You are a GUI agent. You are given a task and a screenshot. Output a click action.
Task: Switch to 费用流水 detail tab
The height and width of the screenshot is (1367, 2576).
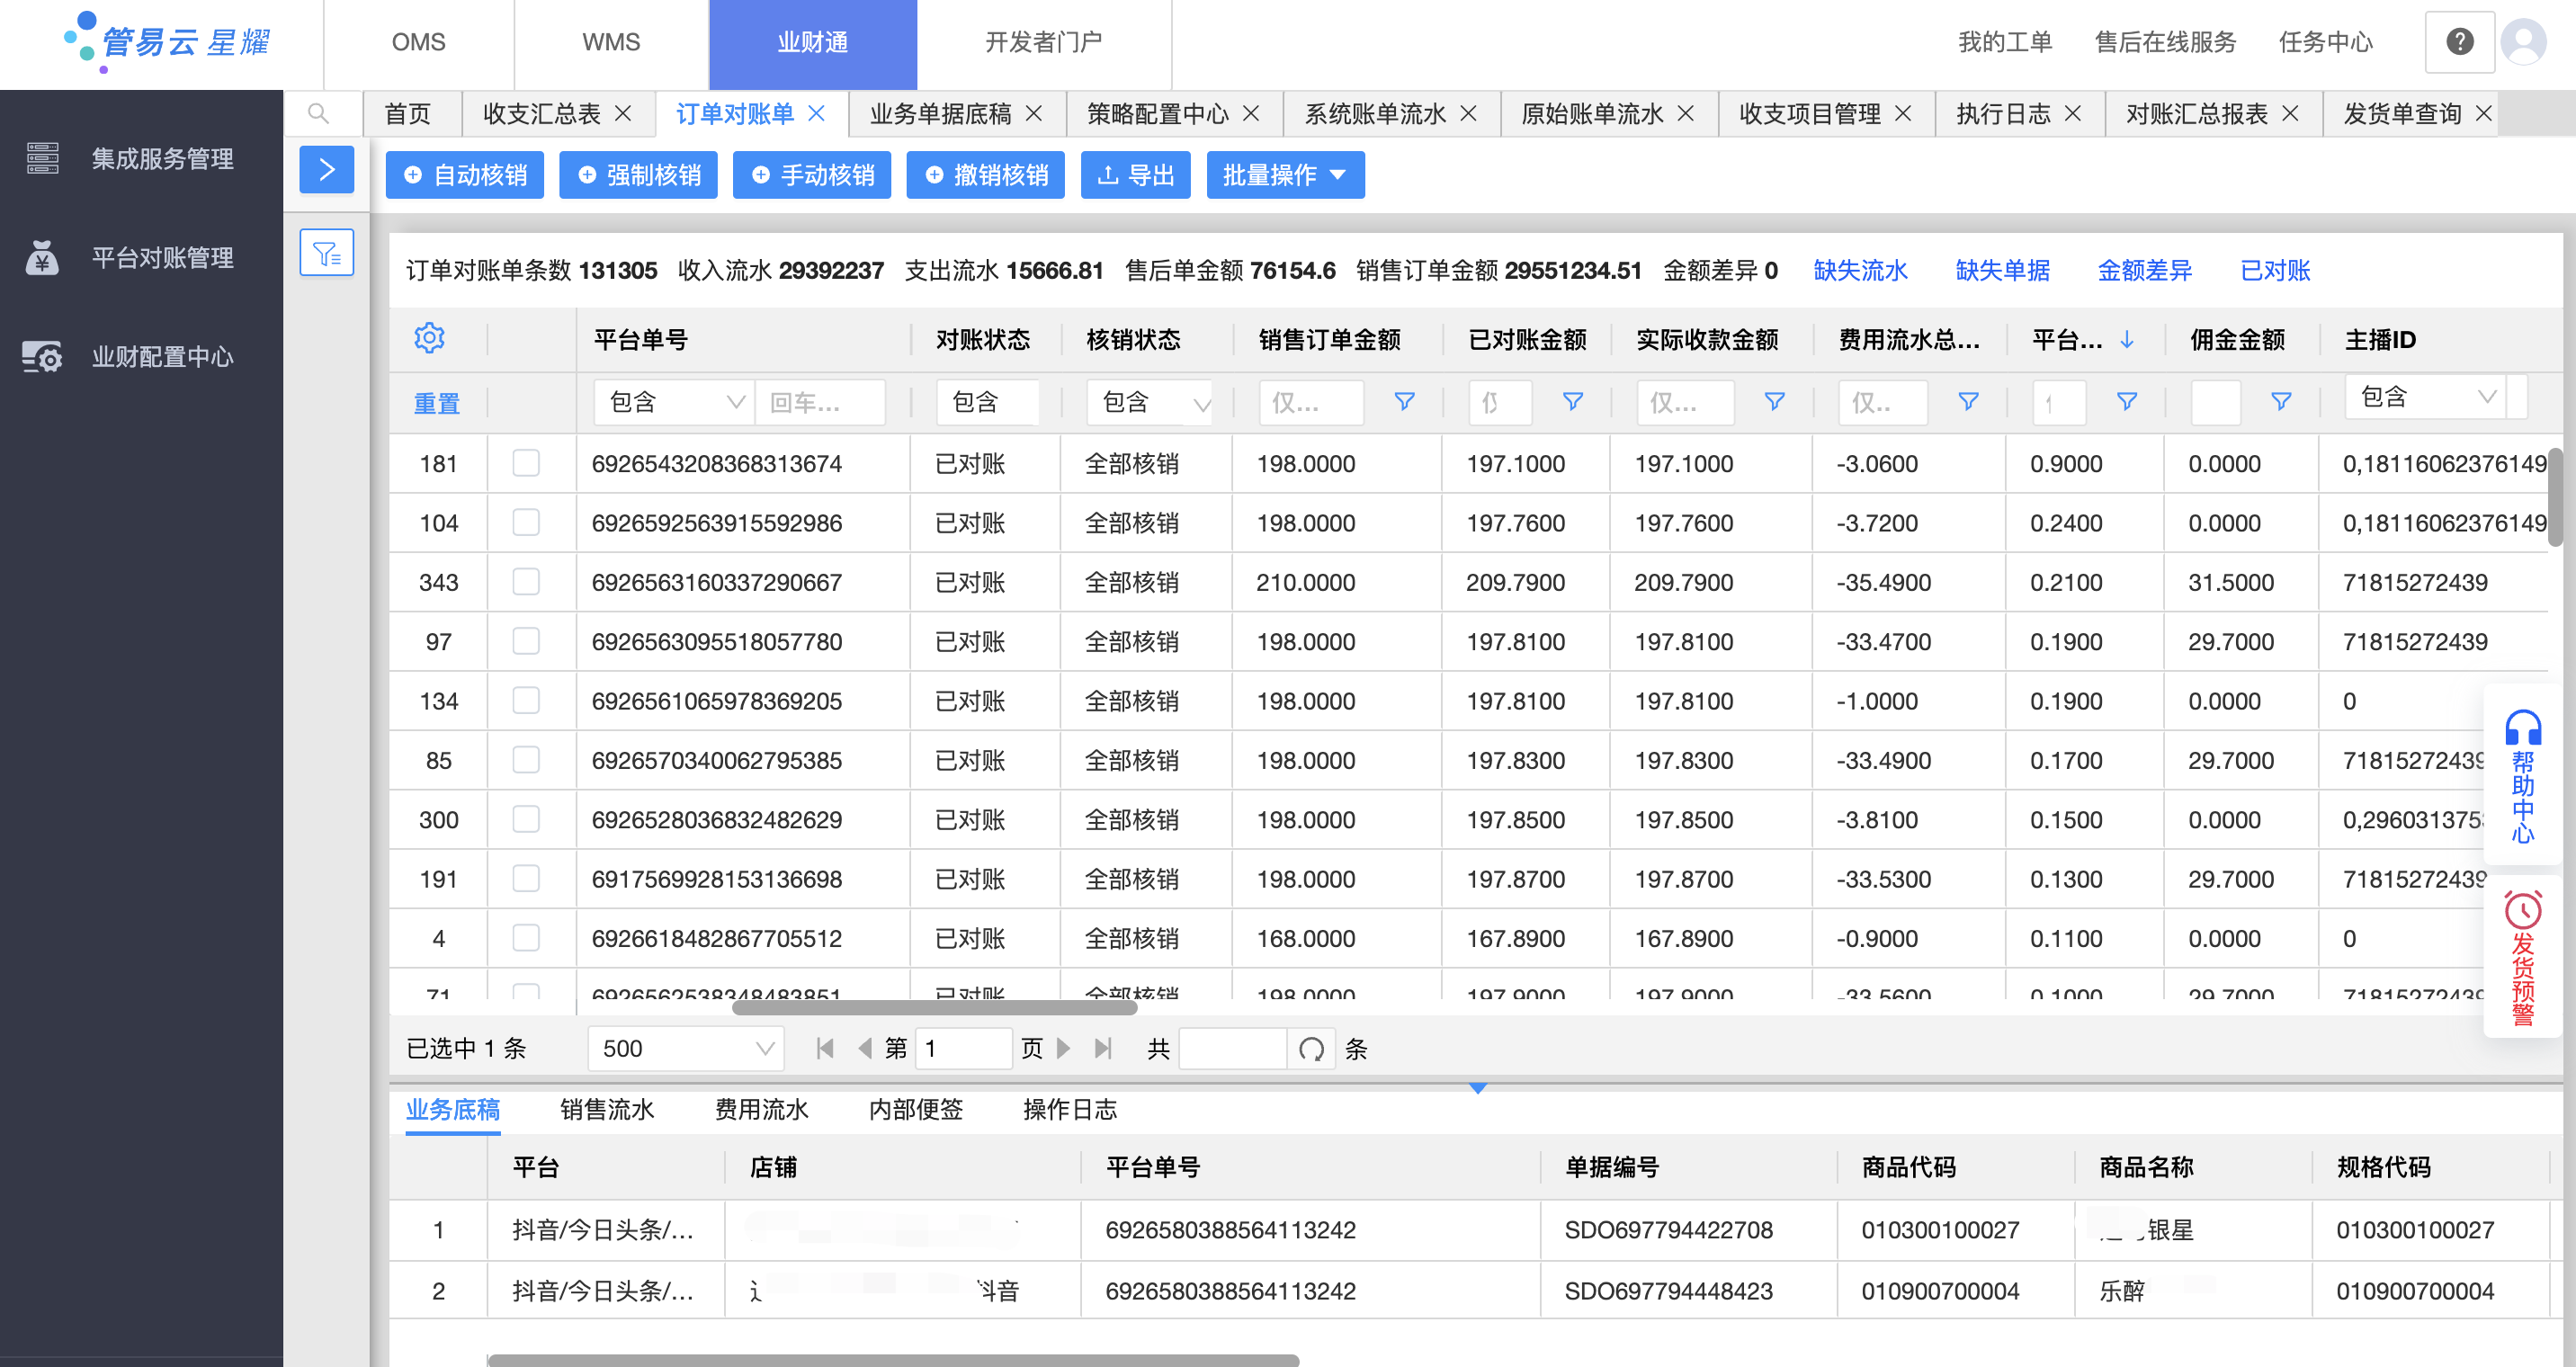coord(761,1109)
